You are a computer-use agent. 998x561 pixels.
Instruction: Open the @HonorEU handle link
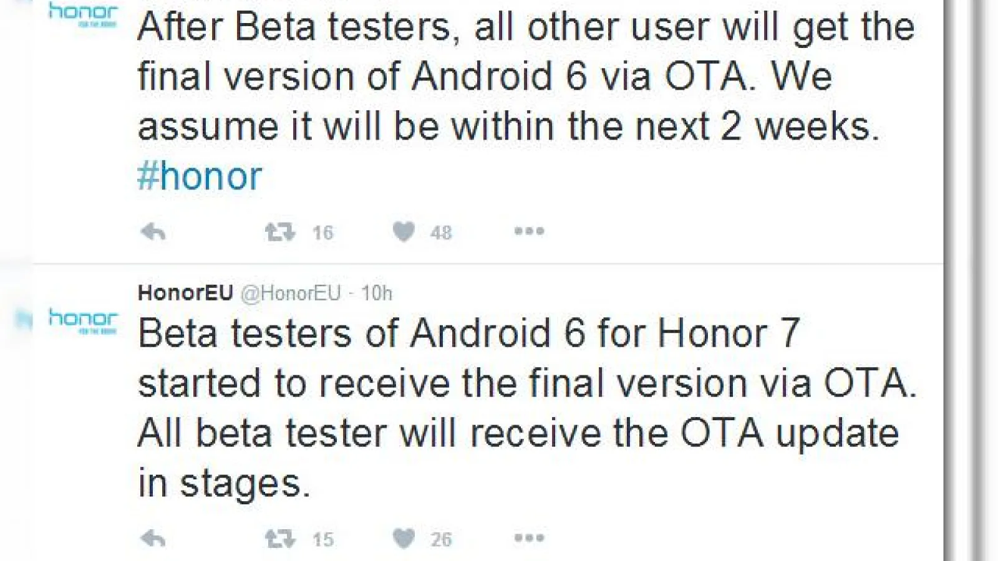point(291,293)
